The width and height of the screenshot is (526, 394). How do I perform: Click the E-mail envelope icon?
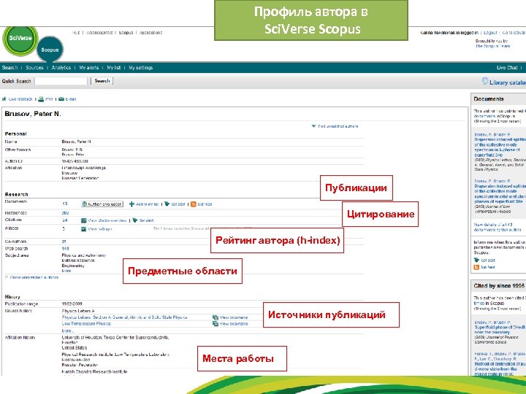[61, 99]
